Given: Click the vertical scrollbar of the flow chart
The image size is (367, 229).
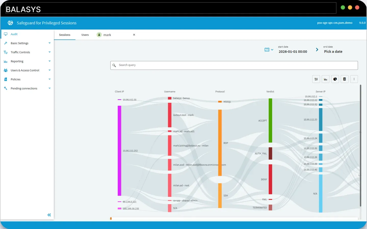Looking at the screenshot, I should (x=360, y=146).
